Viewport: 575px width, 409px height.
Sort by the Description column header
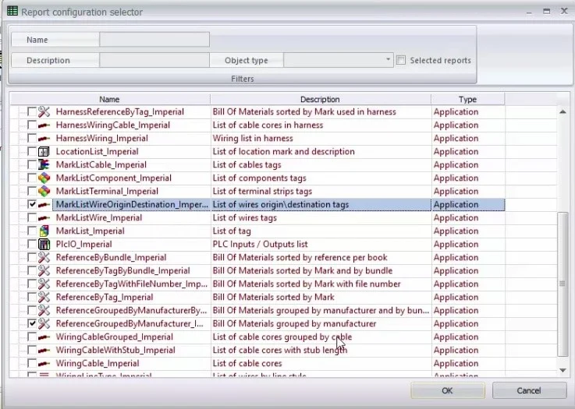pyautogui.click(x=320, y=99)
